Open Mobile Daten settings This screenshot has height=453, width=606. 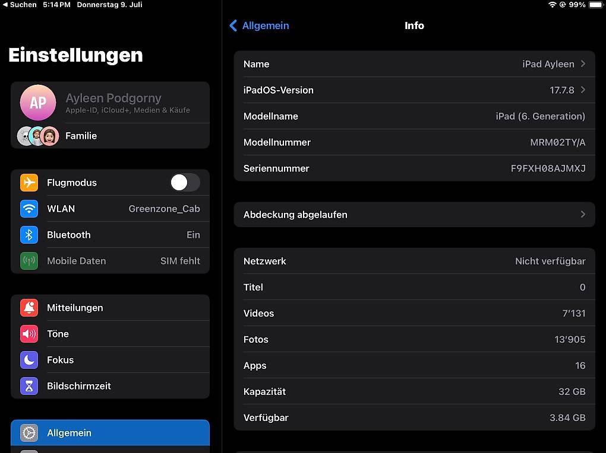(110, 261)
